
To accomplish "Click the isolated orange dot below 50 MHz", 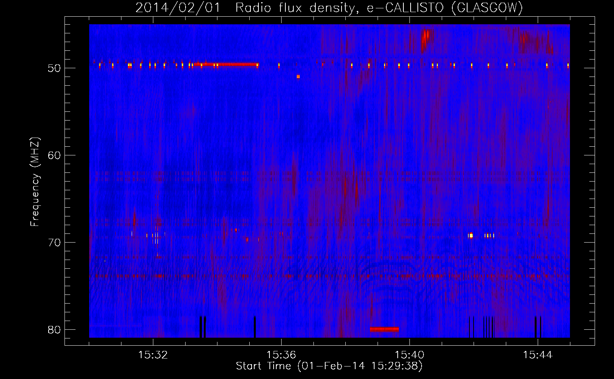I will [298, 77].
